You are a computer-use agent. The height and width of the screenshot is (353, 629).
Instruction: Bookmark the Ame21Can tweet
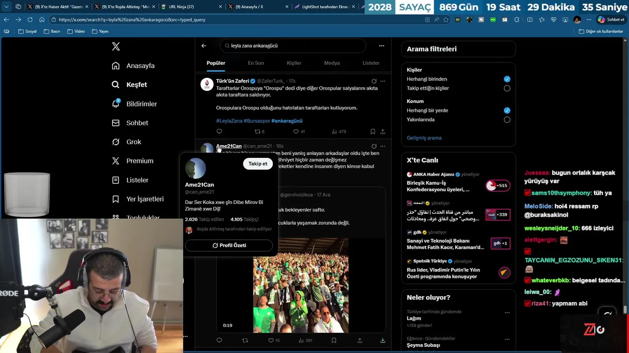[334, 340]
